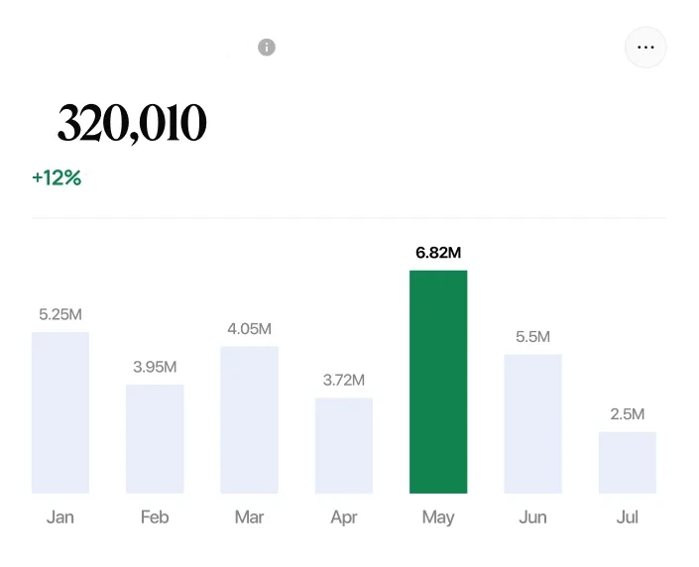Open the three-dot more options menu
The image size is (699, 567).
pyautogui.click(x=645, y=48)
